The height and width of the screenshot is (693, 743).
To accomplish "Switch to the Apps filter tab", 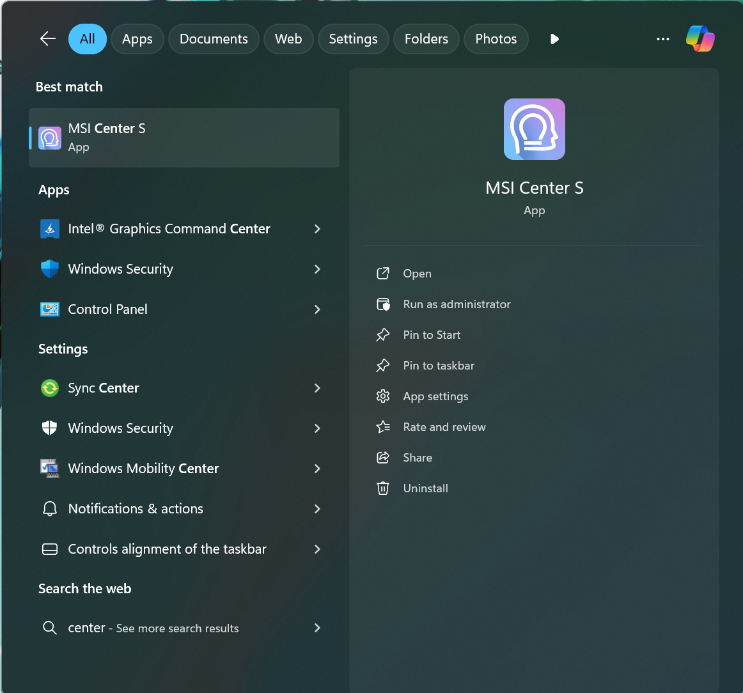I will point(137,39).
